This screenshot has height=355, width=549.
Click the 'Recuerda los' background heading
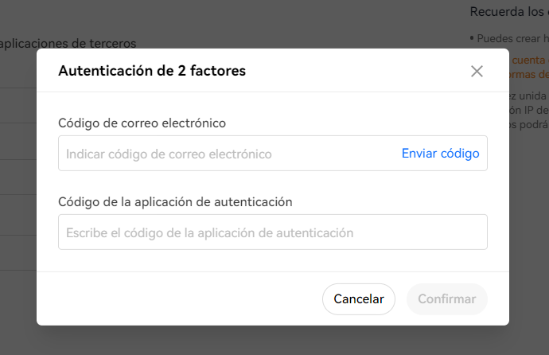(x=507, y=12)
